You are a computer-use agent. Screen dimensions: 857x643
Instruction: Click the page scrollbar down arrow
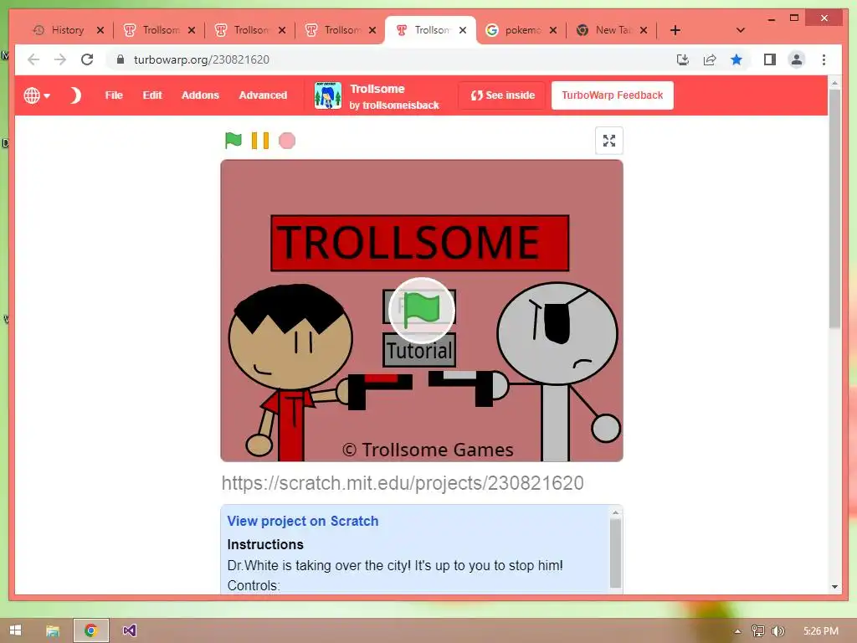pos(834,587)
